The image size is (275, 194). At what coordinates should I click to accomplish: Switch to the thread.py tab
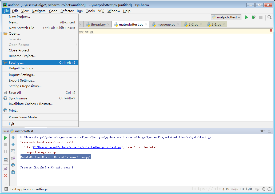[x=98, y=25]
